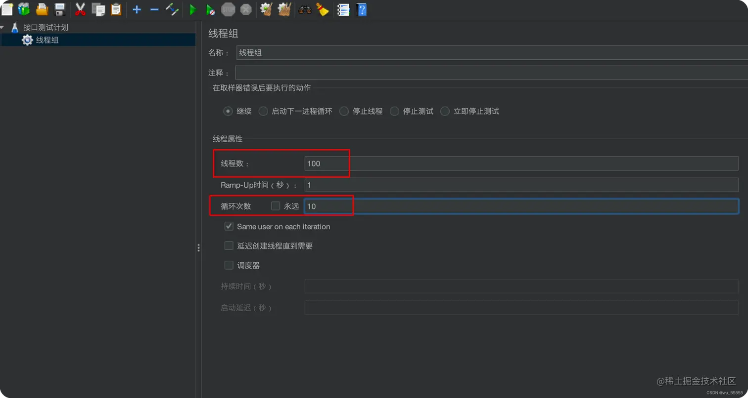Select 接口测试计划 in the tree
748x398 pixels.
pos(46,27)
